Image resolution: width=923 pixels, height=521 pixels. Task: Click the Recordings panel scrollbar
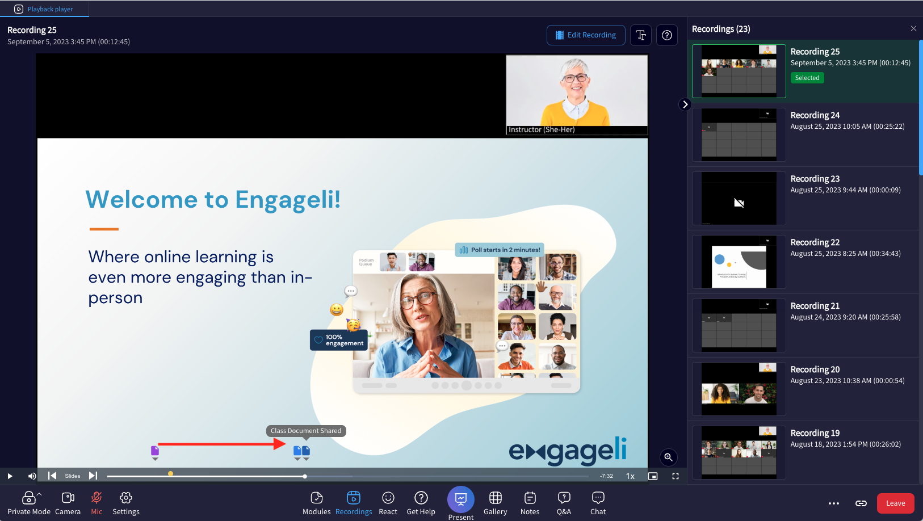pos(920,108)
